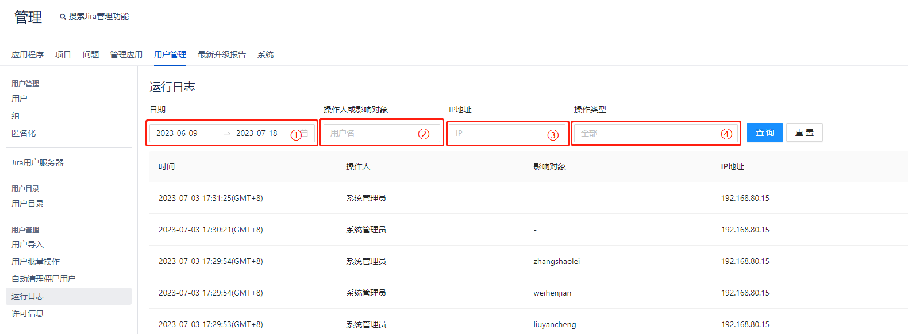Switch to the 系统 tab

click(266, 55)
